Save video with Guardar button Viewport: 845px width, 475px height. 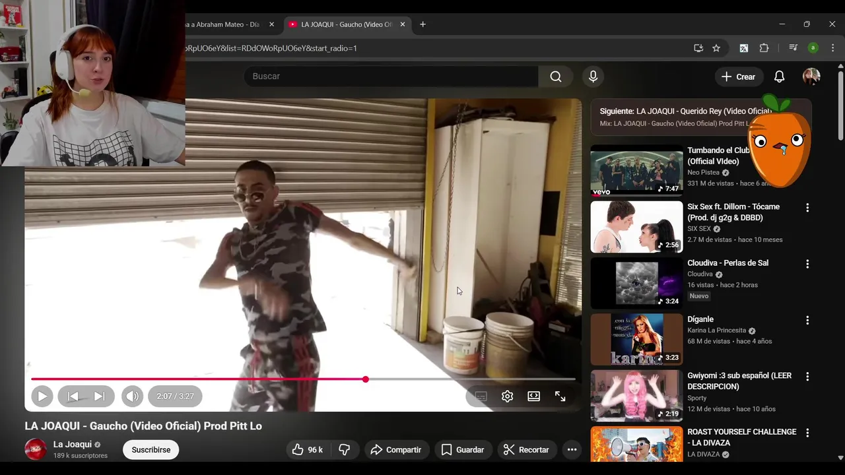pyautogui.click(x=462, y=450)
